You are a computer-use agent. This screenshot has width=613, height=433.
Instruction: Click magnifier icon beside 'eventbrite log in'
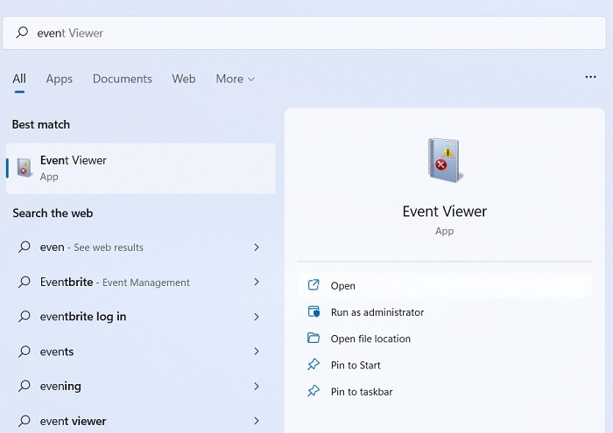(x=25, y=317)
